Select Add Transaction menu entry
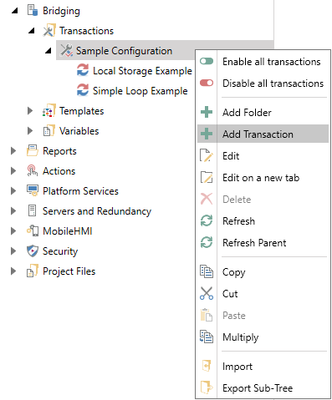The height and width of the screenshot is (400, 332). pyautogui.click(x=263, y=134)
